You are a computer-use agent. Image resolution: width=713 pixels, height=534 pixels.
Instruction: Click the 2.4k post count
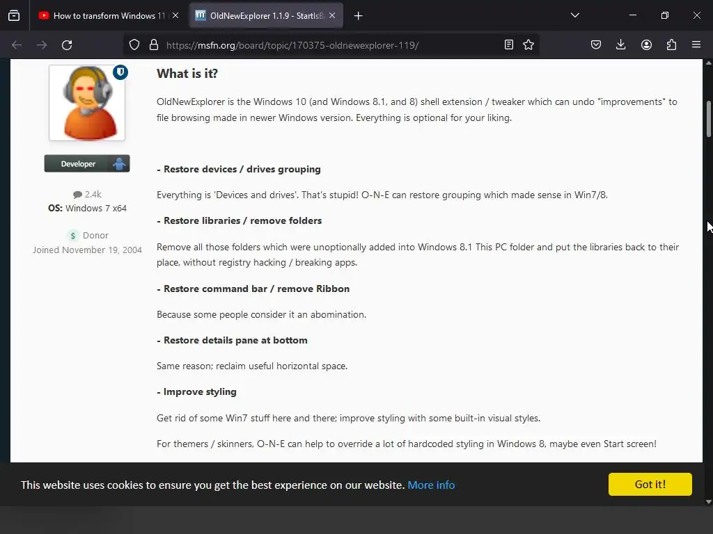[x=87, y=195]
